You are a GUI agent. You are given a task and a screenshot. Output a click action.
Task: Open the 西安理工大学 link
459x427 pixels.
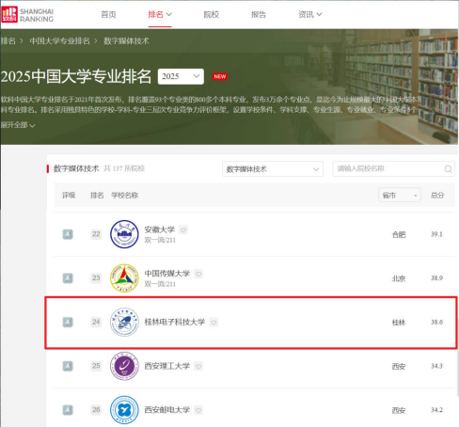166,366
